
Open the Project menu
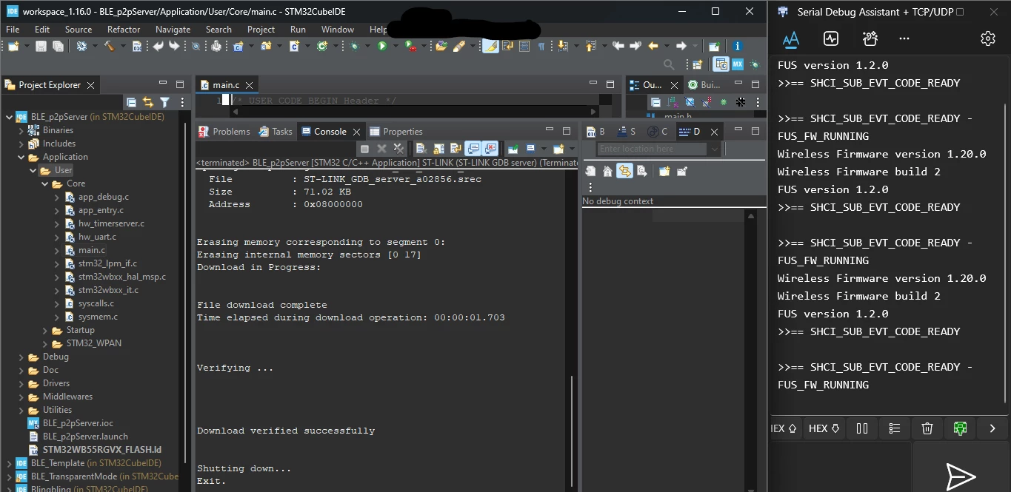(x=261, y=29)
